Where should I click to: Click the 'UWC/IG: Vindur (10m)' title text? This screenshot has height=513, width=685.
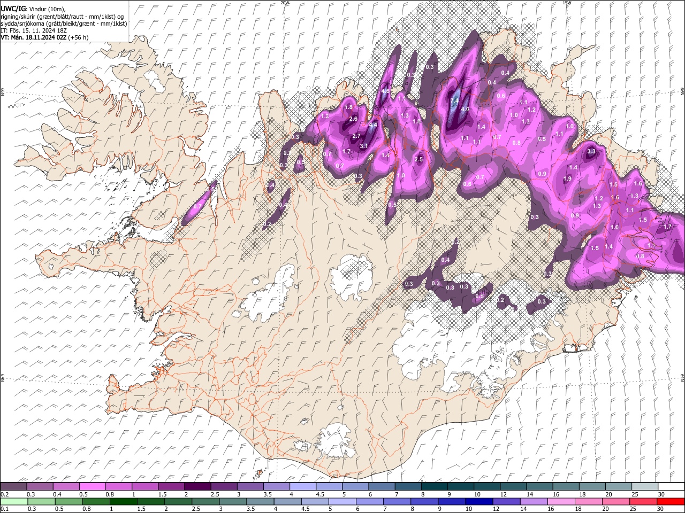(x=33, y=9)
